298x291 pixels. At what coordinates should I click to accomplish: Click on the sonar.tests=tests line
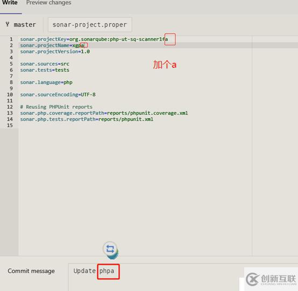pos(45,70)
